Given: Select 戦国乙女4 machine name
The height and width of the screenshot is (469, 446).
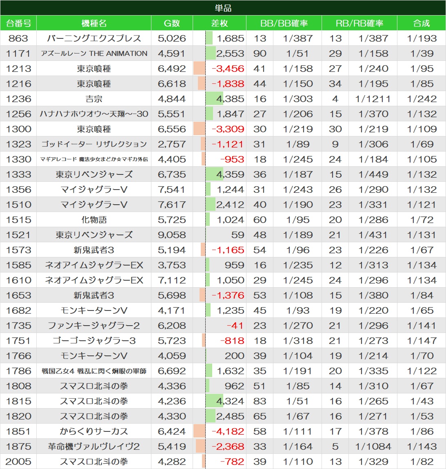Looking at the screenshot, I should (x=94, y=371).
